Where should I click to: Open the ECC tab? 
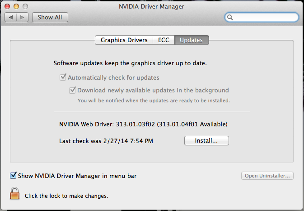tap(164, 40)
